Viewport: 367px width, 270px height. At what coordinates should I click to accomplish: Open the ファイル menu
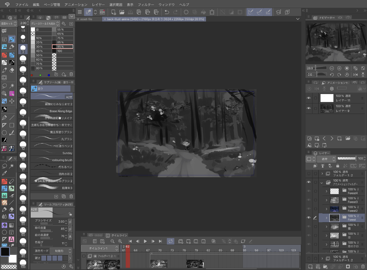(22, 5)
